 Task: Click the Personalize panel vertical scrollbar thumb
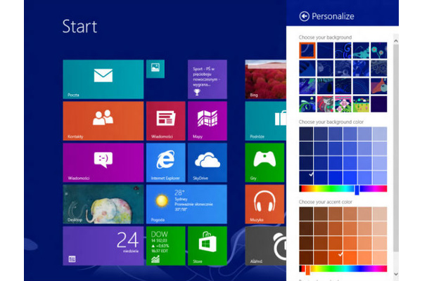(395, 148)
